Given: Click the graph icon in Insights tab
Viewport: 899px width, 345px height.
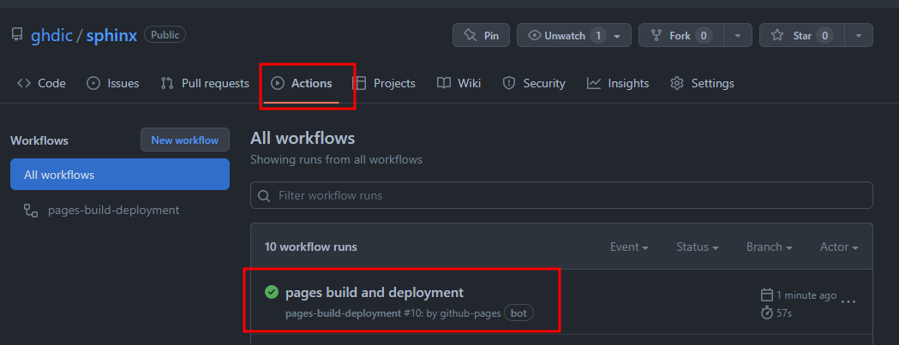Looking at the screenshot, I should pos(593,84).
